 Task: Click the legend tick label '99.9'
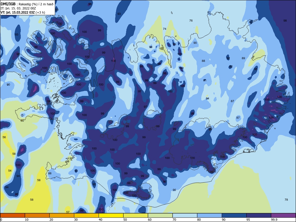click(x=274, y=220)
